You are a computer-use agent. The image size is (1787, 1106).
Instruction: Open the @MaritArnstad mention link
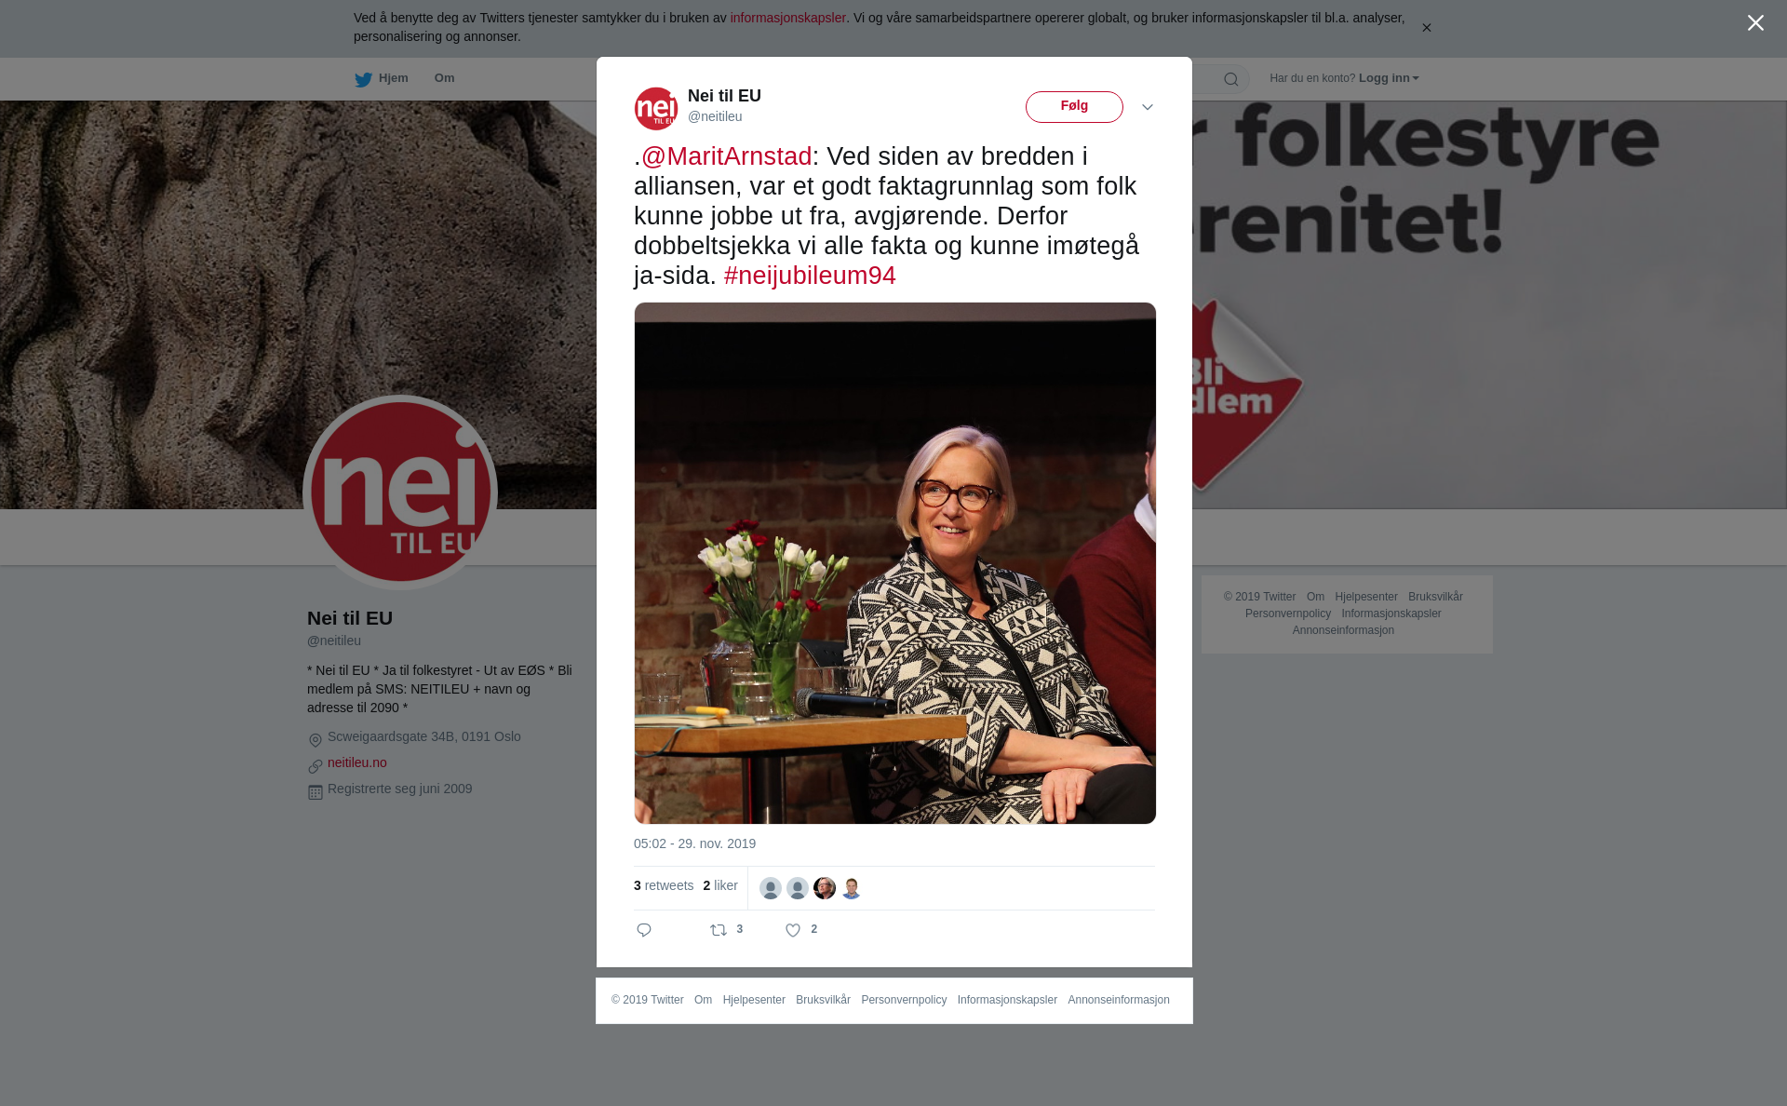pos(727,156)
